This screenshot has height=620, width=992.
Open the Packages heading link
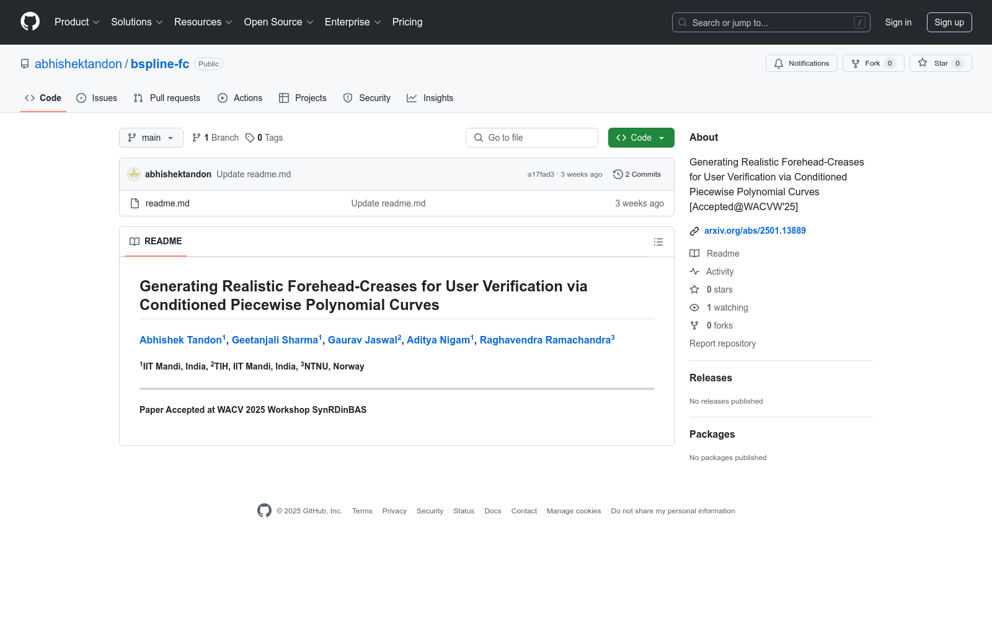tap(712, 435)
